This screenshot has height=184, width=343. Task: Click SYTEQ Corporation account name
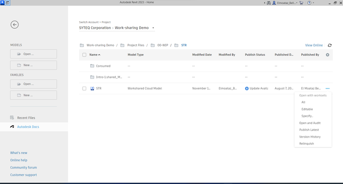(95, 28)
